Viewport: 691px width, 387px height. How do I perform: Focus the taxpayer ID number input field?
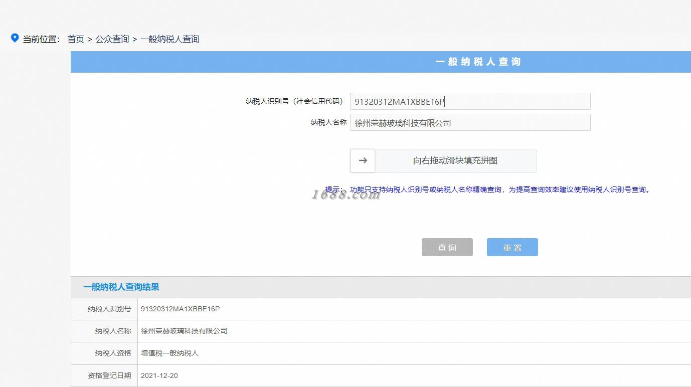[x=470, y=101]
